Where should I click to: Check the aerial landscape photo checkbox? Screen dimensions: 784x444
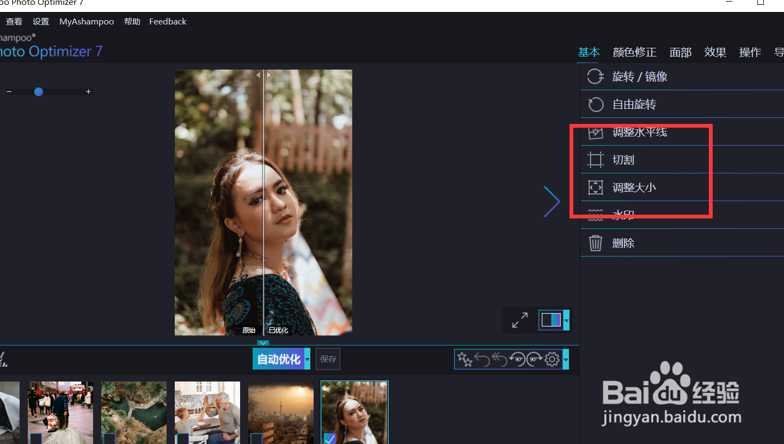click(109, 439)
